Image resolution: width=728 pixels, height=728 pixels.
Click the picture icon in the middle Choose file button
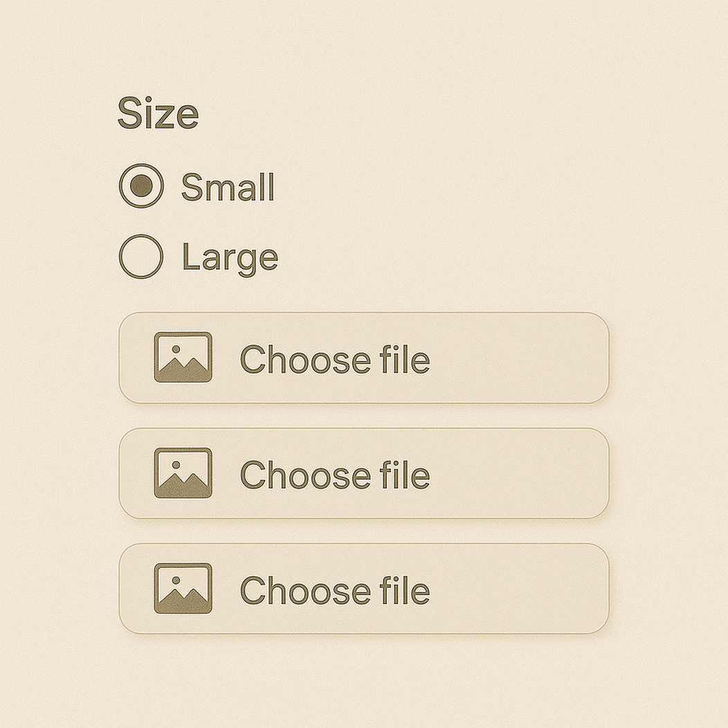pos(183,473)
